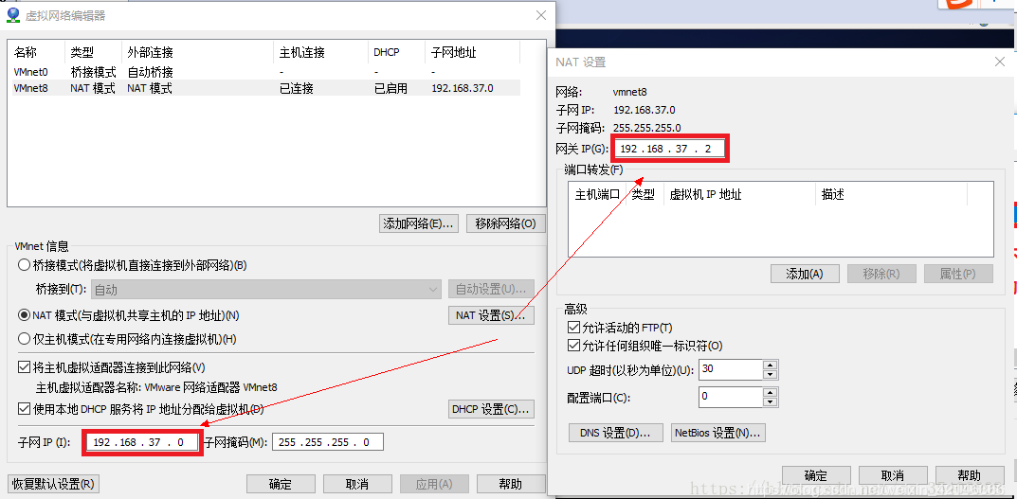The width and height of the screenshot is (1017, 499).
Task: Click 帮助 in NAT 设置 dialog
Action: tap(970, 475)
